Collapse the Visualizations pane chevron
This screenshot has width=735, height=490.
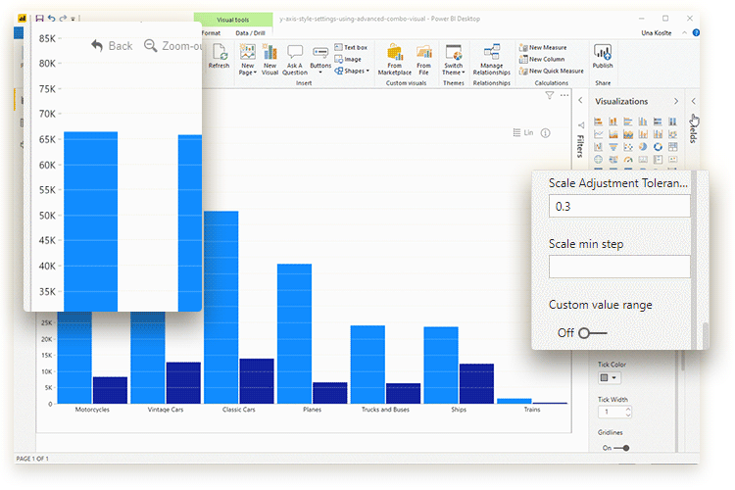coord(676,101)
